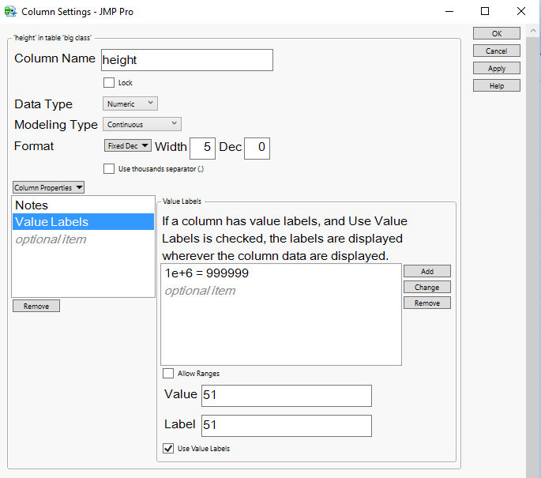Click the Column Name field
541x478 pixels.
point(187,60)
